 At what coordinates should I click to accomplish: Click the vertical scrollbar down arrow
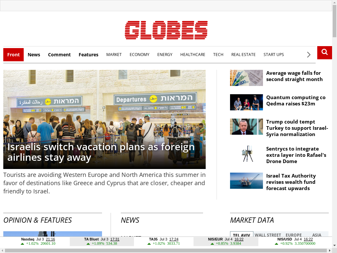pos(335,245)
